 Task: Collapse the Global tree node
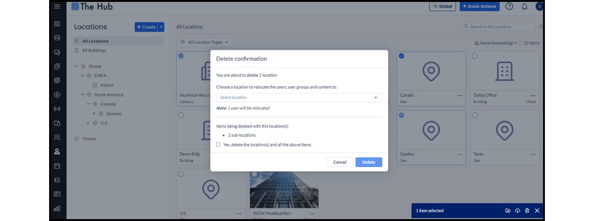coord(77,66)
